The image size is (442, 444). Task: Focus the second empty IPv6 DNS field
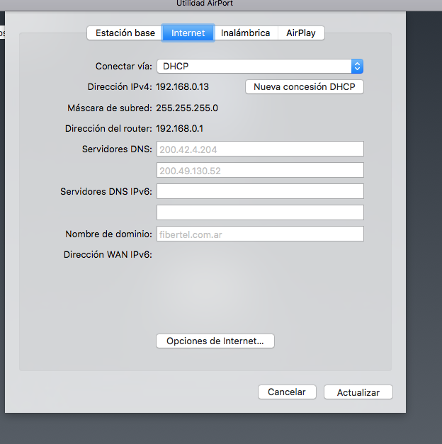260,212
